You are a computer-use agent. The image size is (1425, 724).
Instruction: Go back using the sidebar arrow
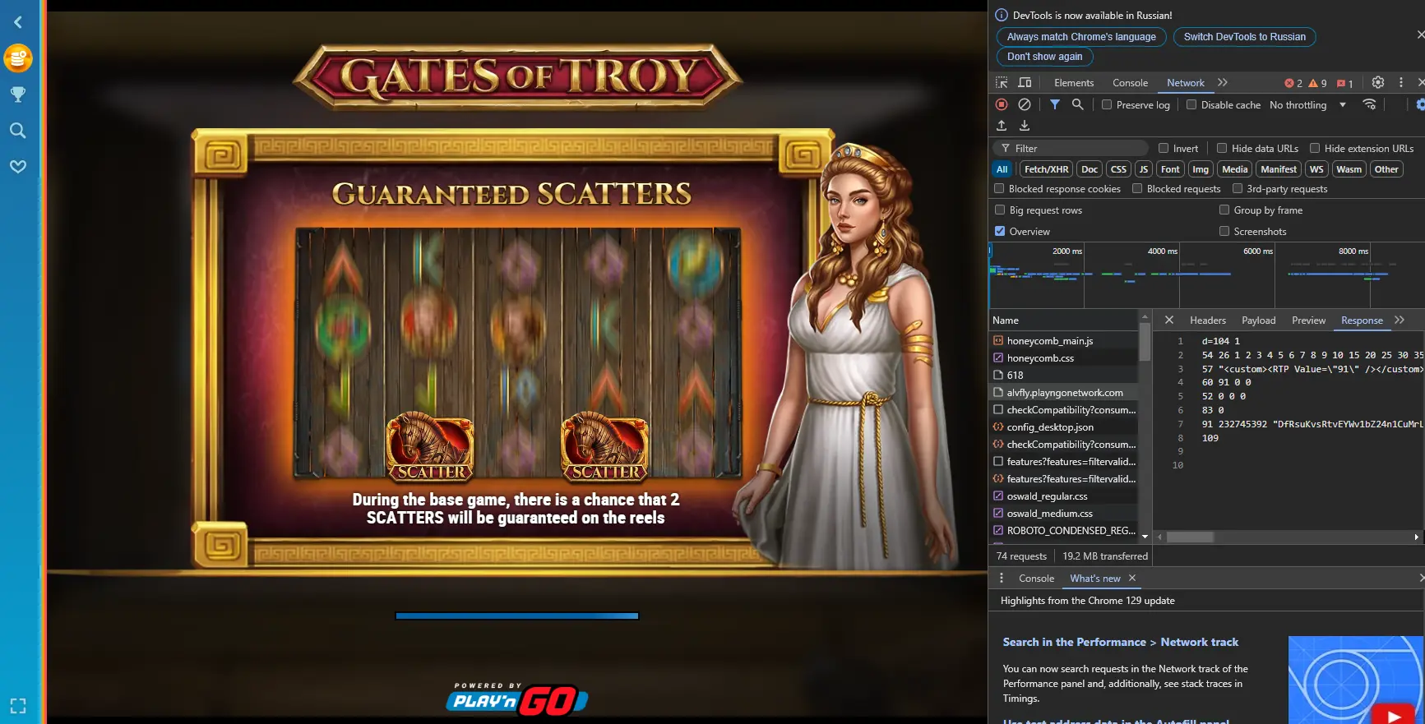[x=18, y=22]
